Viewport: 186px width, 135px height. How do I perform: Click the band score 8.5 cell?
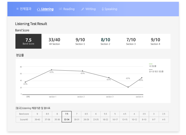tap(47, 114)
